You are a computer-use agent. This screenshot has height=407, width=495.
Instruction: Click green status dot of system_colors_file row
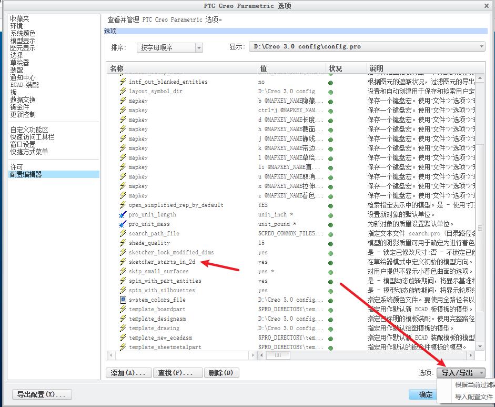[x=330, y=301]
